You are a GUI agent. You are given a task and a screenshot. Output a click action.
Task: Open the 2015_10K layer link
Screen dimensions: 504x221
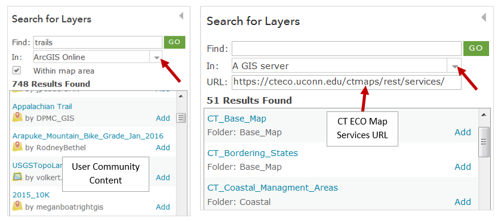tap(31, 195)
